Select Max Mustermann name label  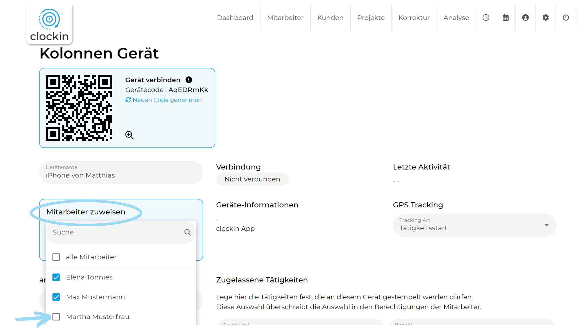coord(95,297)
